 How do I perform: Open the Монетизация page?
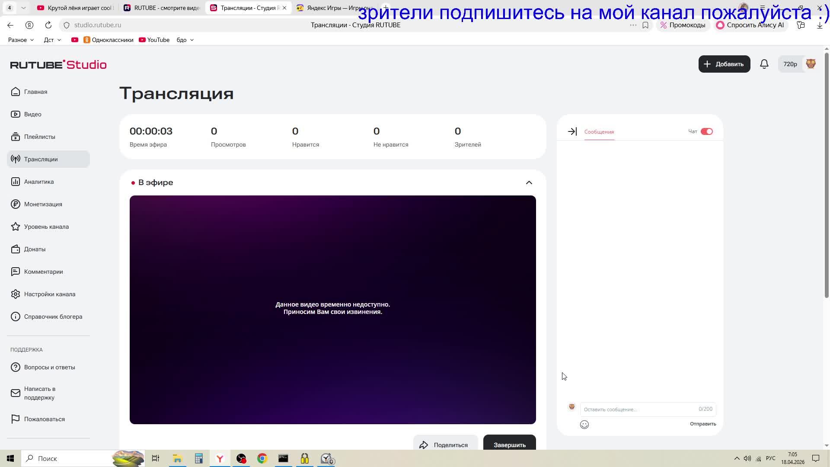(43, 204)
